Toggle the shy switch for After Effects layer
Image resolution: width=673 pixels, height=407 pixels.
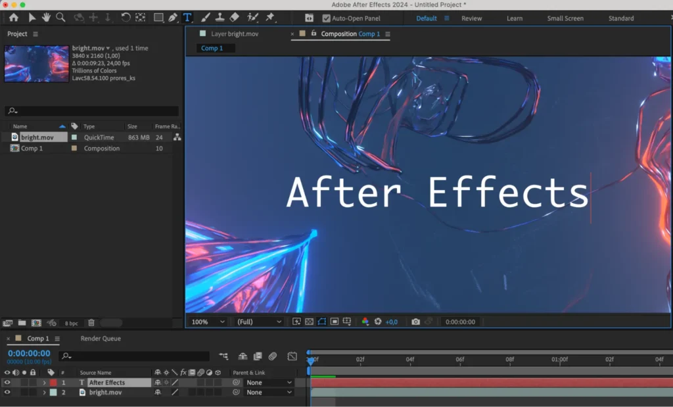[158, 382]
